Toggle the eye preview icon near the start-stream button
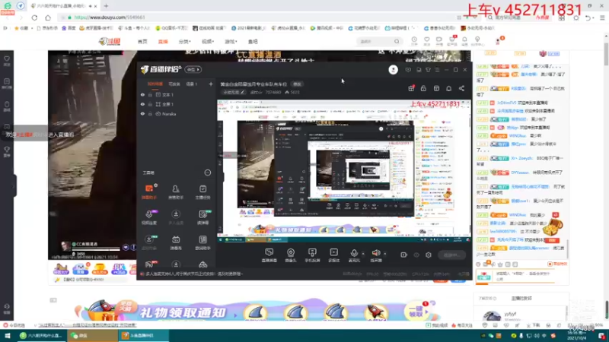 point(416,255)
